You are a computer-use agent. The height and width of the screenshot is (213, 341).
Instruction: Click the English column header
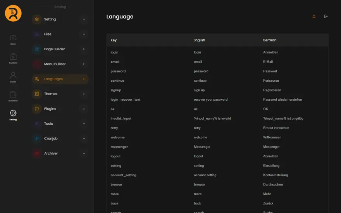(x=199, y=40)
